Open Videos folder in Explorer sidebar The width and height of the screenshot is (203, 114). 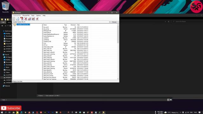7,73
